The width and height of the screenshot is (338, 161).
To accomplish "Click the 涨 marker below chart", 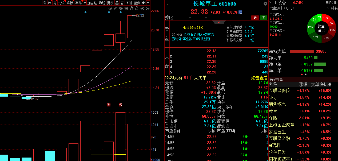I will tap(109, 105).
